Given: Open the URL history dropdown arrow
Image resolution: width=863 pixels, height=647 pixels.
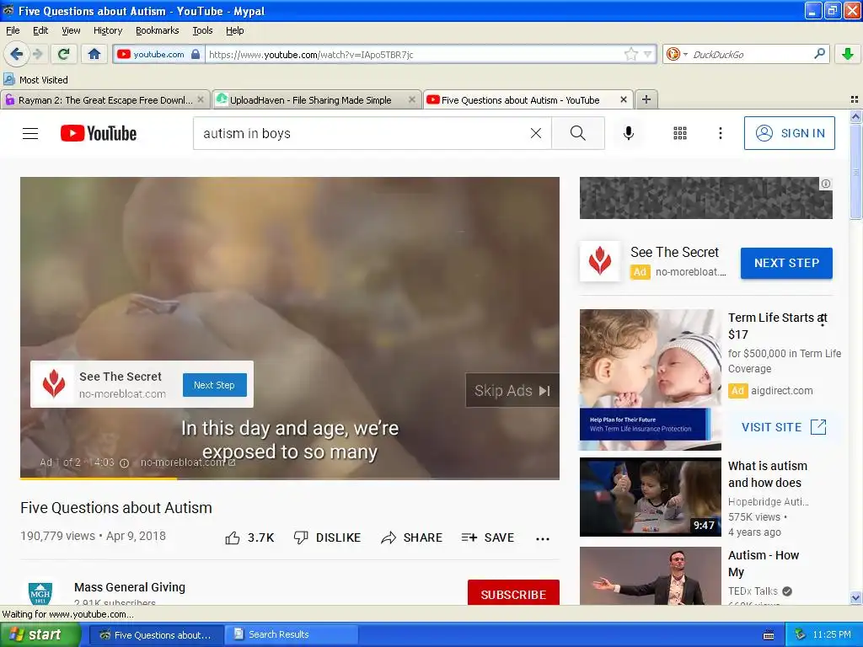Looking at the screenshot, I should 648,54.
